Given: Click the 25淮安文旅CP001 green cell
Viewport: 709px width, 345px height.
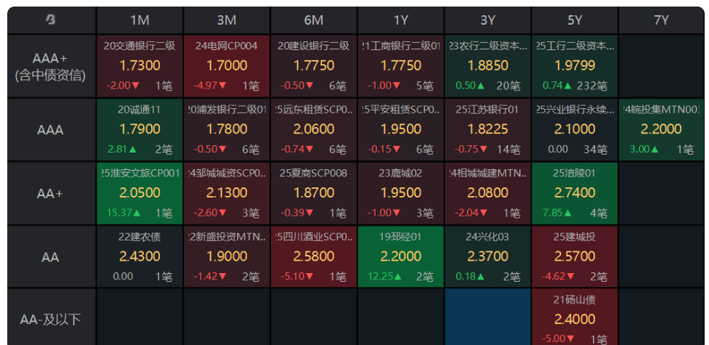Looking at the screenshot, I should [139, 194].
